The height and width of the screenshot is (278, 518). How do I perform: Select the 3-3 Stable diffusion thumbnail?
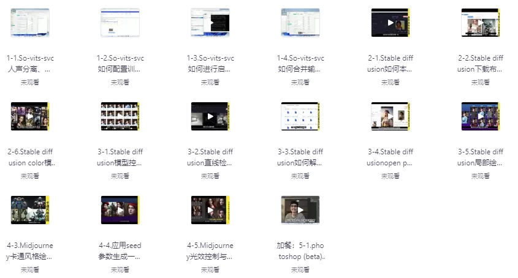tap(300, 116)
